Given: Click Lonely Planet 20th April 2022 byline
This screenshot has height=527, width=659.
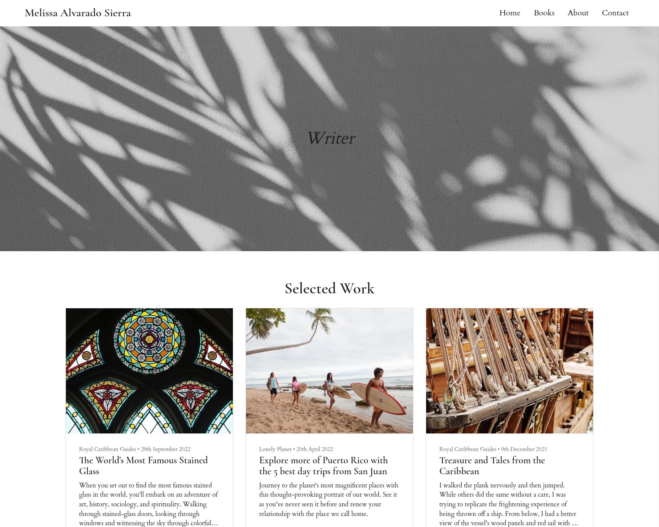Looking at the screenshot, I should click(x=296, y=449).
